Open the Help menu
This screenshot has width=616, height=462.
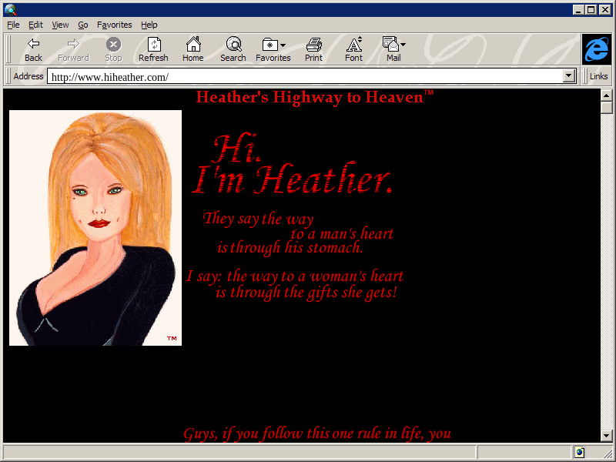click(x=149, y=25)
